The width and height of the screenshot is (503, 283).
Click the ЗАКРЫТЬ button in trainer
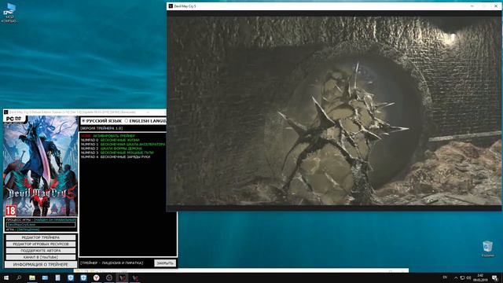[165, 263]
